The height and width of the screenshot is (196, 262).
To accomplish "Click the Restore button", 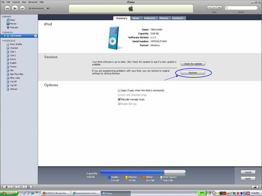I will click(193, 73).
